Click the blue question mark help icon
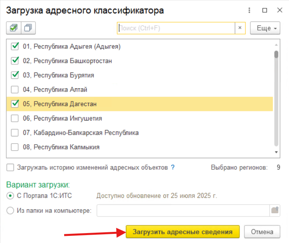The image size is (289, 243). 173,167
